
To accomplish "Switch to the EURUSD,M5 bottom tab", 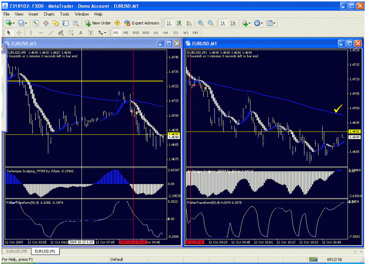I will [x=16, y=251].
